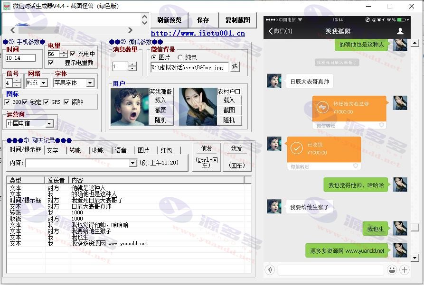Viewport: 424px width, 285px height.
Task: Click the 保存 button
Action: click(203, 20)
